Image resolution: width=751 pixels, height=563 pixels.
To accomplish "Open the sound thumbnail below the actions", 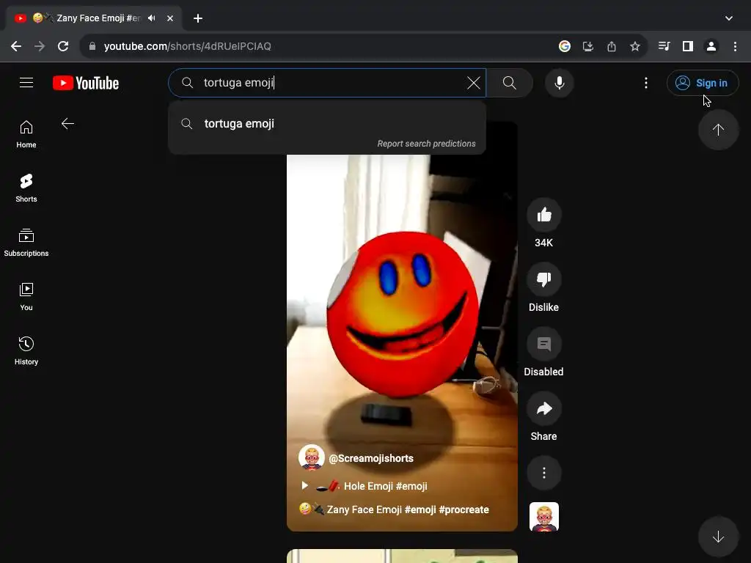I will point(544,517).
